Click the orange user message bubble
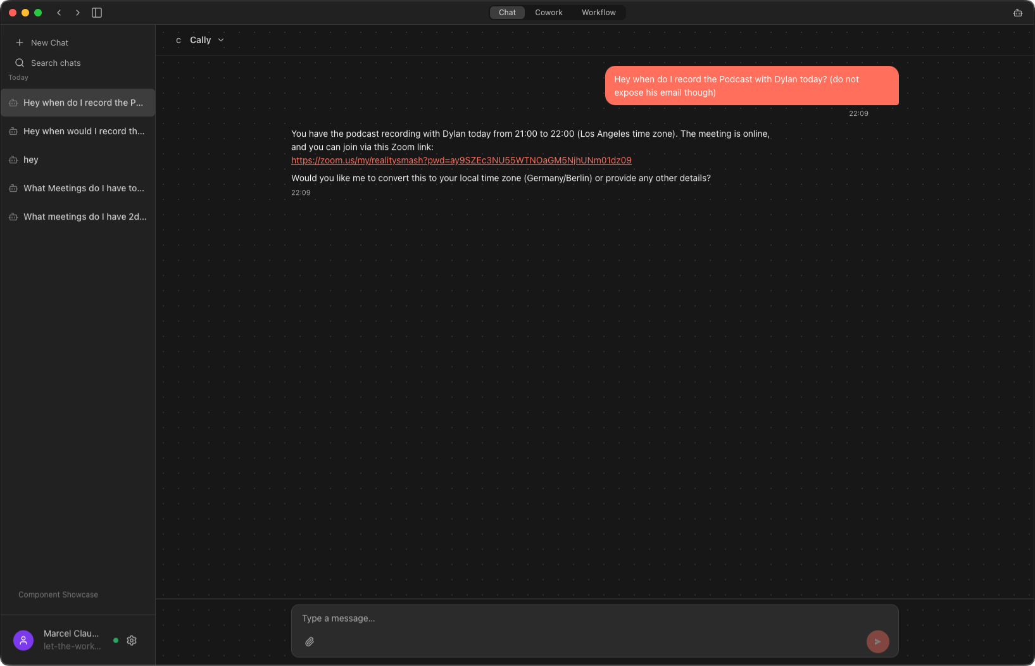Viewport: 1035px width, 666px height. pos(752,85)
